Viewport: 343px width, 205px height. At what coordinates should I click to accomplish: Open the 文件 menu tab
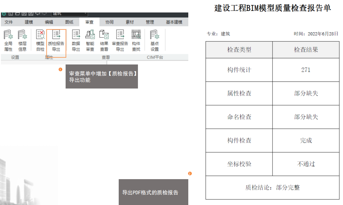coord(9,22)
